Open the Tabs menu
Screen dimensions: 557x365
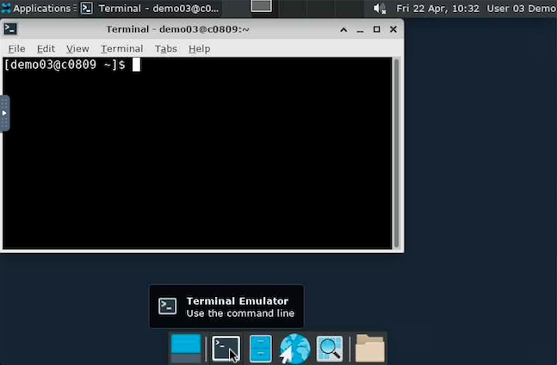click(165, 49)
